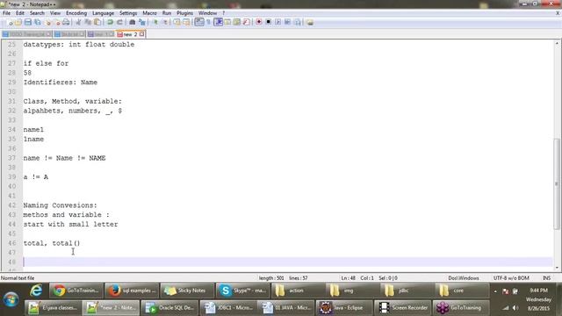
Task: Click the Save All toolbar icon
Action: pyautogui.click(x=37, y=22)
